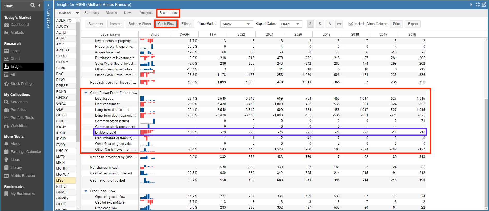Switch to the Analysts tab

click(x=146, y=13)
